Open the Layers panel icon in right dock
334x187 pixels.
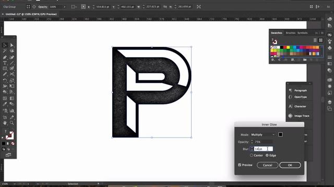tap(329, 102)
